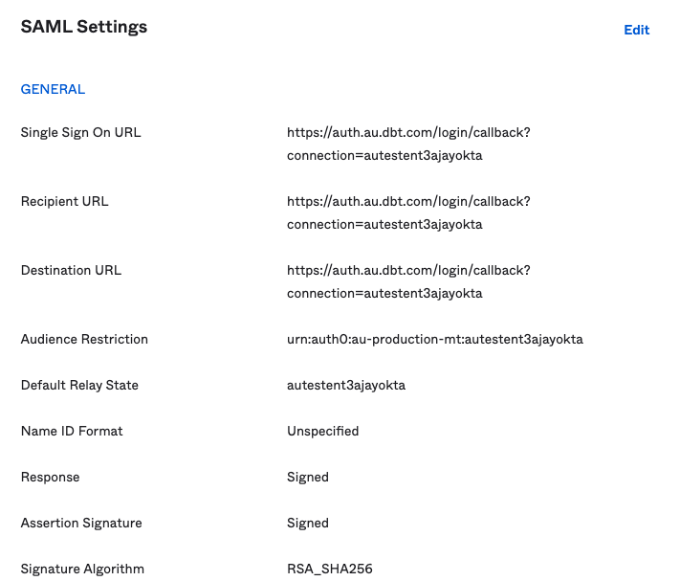680x581 pixels.
Task: Select the Signature Algorithm label
Action: click(x=82, y=569)
